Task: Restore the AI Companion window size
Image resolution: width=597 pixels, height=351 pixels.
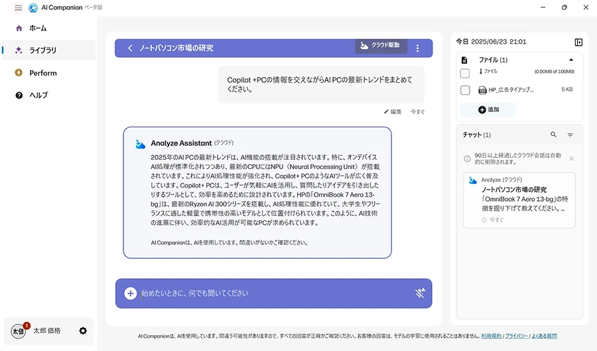Action: (564, 7)
